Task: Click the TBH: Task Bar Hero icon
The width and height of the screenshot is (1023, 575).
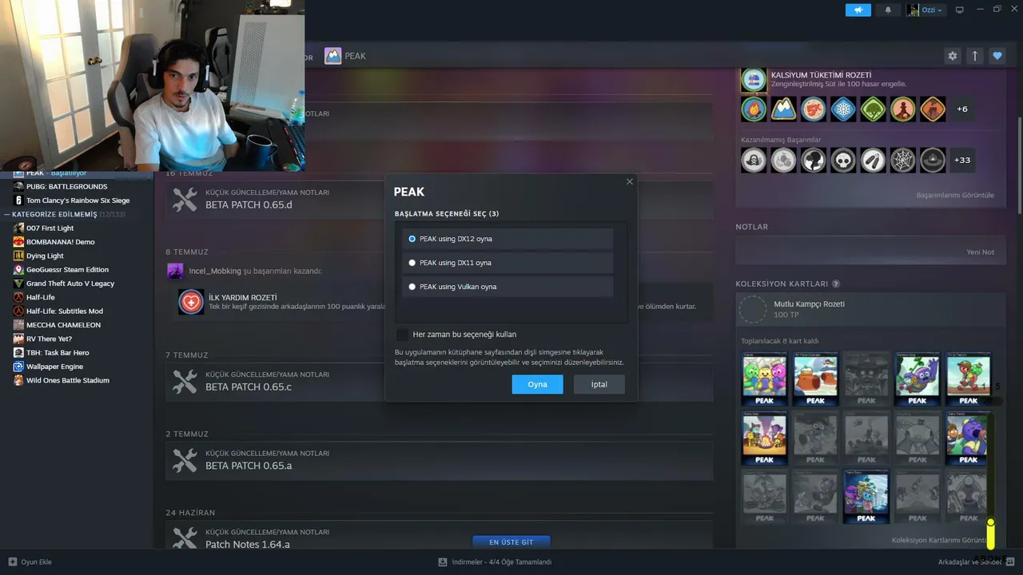Action: pos(18,353)
